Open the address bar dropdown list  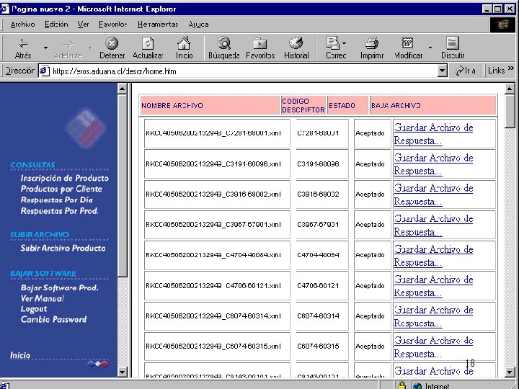pos(442,71)
